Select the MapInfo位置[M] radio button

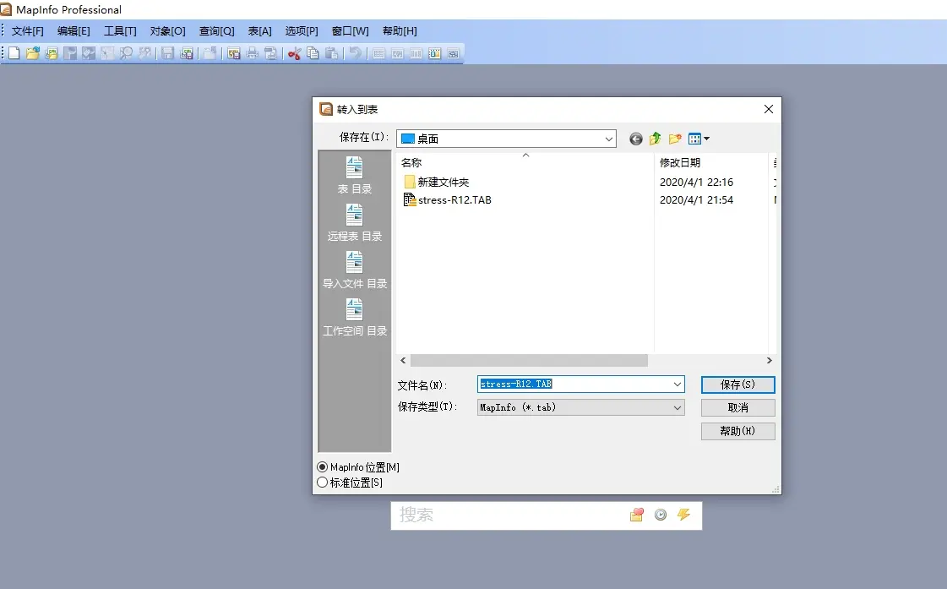click(323, 467)
